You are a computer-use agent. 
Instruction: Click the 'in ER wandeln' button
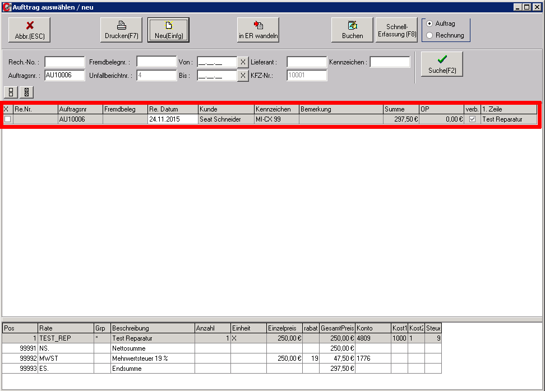pyautogui.click(x=258, y=30)
